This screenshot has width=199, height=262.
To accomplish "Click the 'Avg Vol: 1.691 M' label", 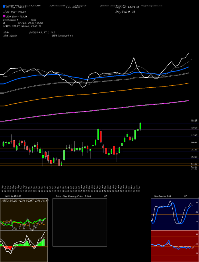I will (127, 7).
